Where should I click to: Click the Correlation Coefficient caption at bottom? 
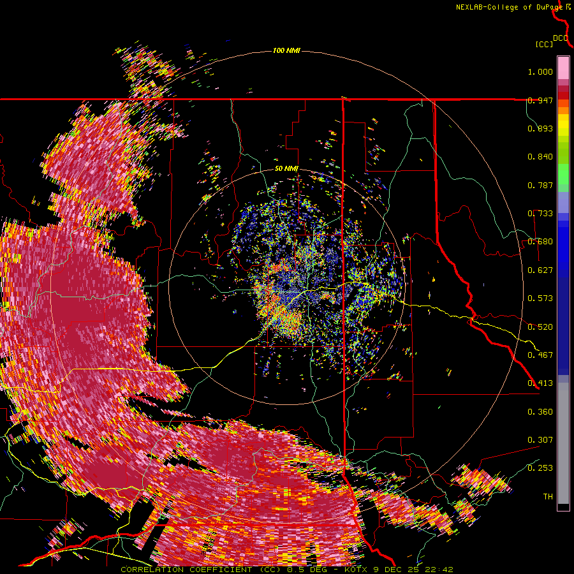[286, 570]
